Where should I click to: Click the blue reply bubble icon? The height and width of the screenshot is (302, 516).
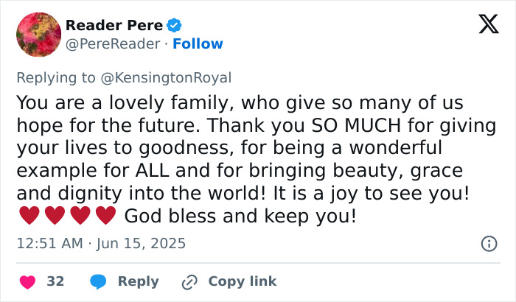[97, 281]
